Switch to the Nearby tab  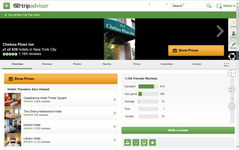click(107, 64)
